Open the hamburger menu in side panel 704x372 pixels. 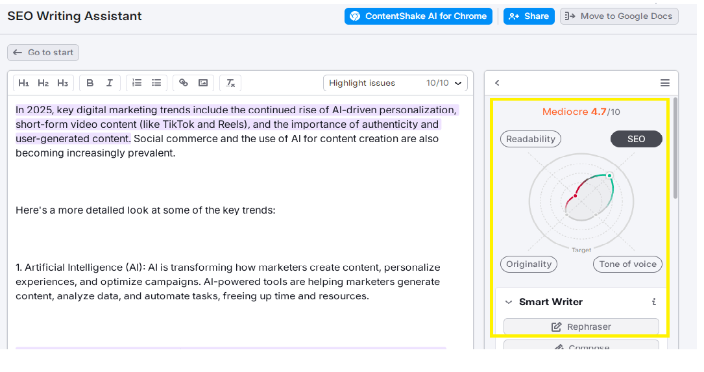(x=665, y=83)
